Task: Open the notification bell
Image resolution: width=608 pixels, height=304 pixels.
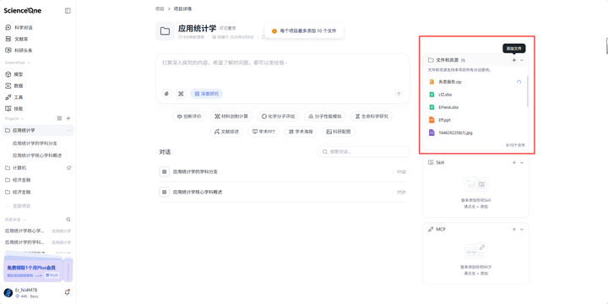Action: click(67, 292)
